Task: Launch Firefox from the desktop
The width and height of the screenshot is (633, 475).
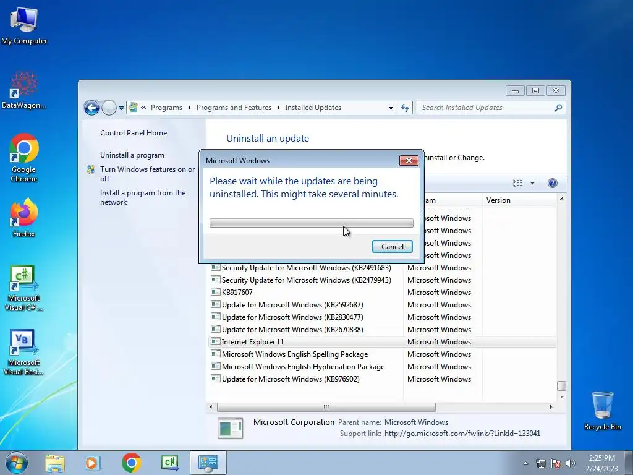Action: pyautogui.click(x=24, y=217)
